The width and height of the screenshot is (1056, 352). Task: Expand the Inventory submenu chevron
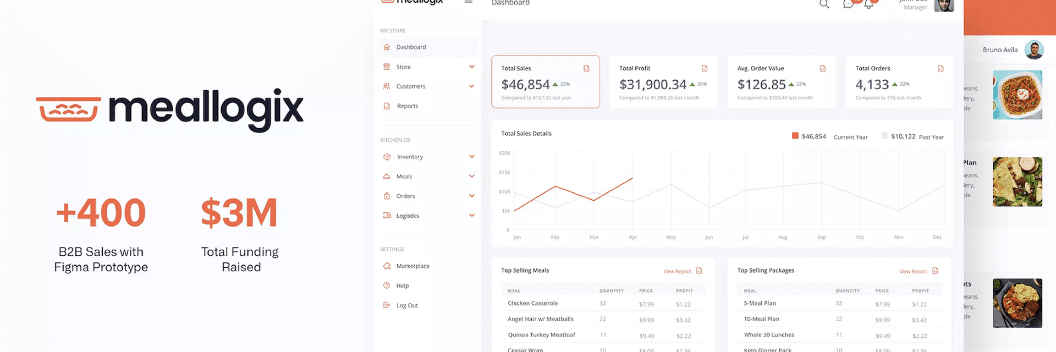[471, 157]
